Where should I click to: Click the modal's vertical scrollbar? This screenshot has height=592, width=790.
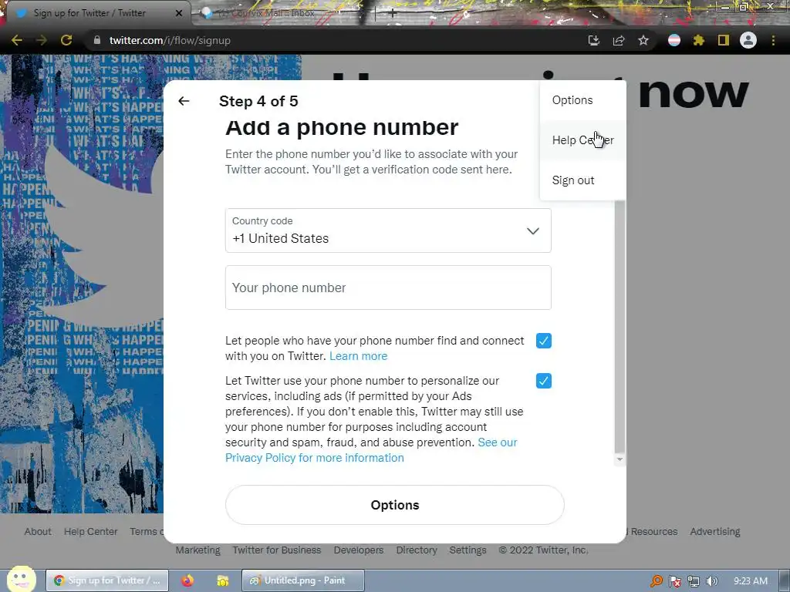620,326
